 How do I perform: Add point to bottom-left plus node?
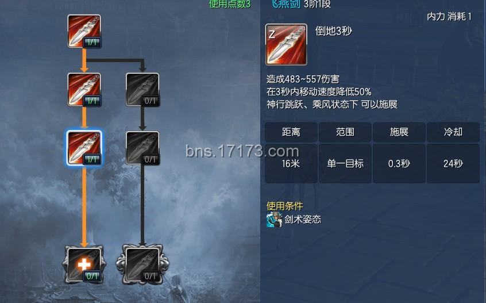pyautogui.click(x=84, y=265)
